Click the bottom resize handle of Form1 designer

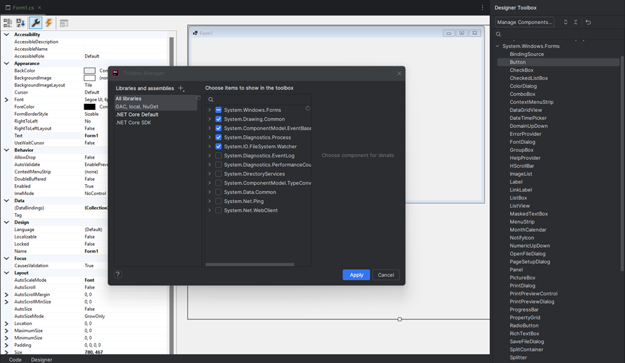point(399,319)
